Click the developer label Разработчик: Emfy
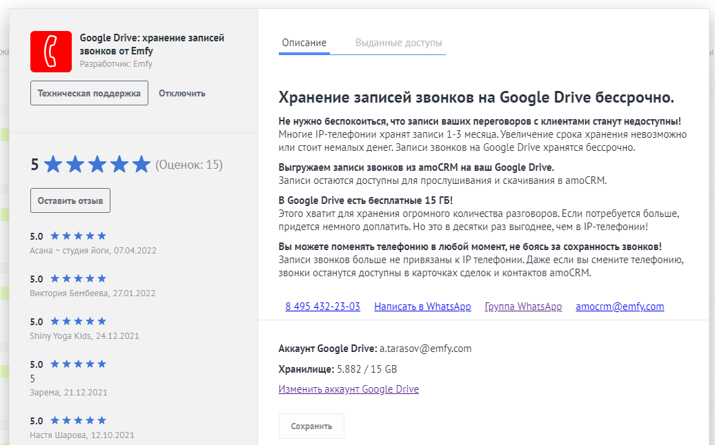Image resolution: width=715 pixels, height=445 pixels. pyautogui.click(x=116, y=64)
